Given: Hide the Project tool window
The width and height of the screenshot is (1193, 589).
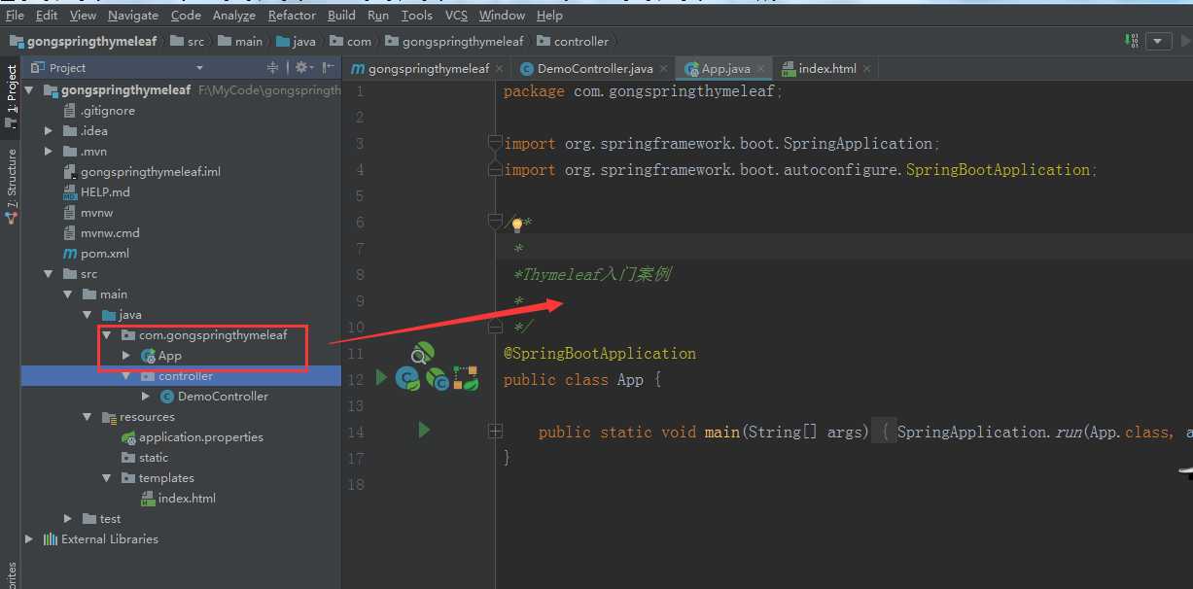Looking at the screenshot, I should pyautogui.click(x=329, y=68).
